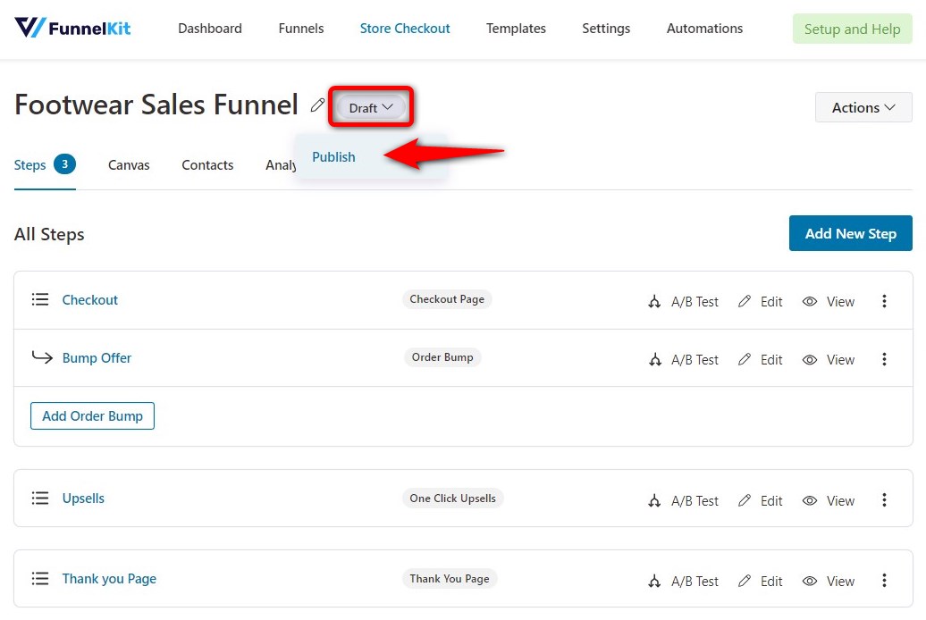
Task: Start A/B Test for Bump Offer
Action: pos(683,360)
